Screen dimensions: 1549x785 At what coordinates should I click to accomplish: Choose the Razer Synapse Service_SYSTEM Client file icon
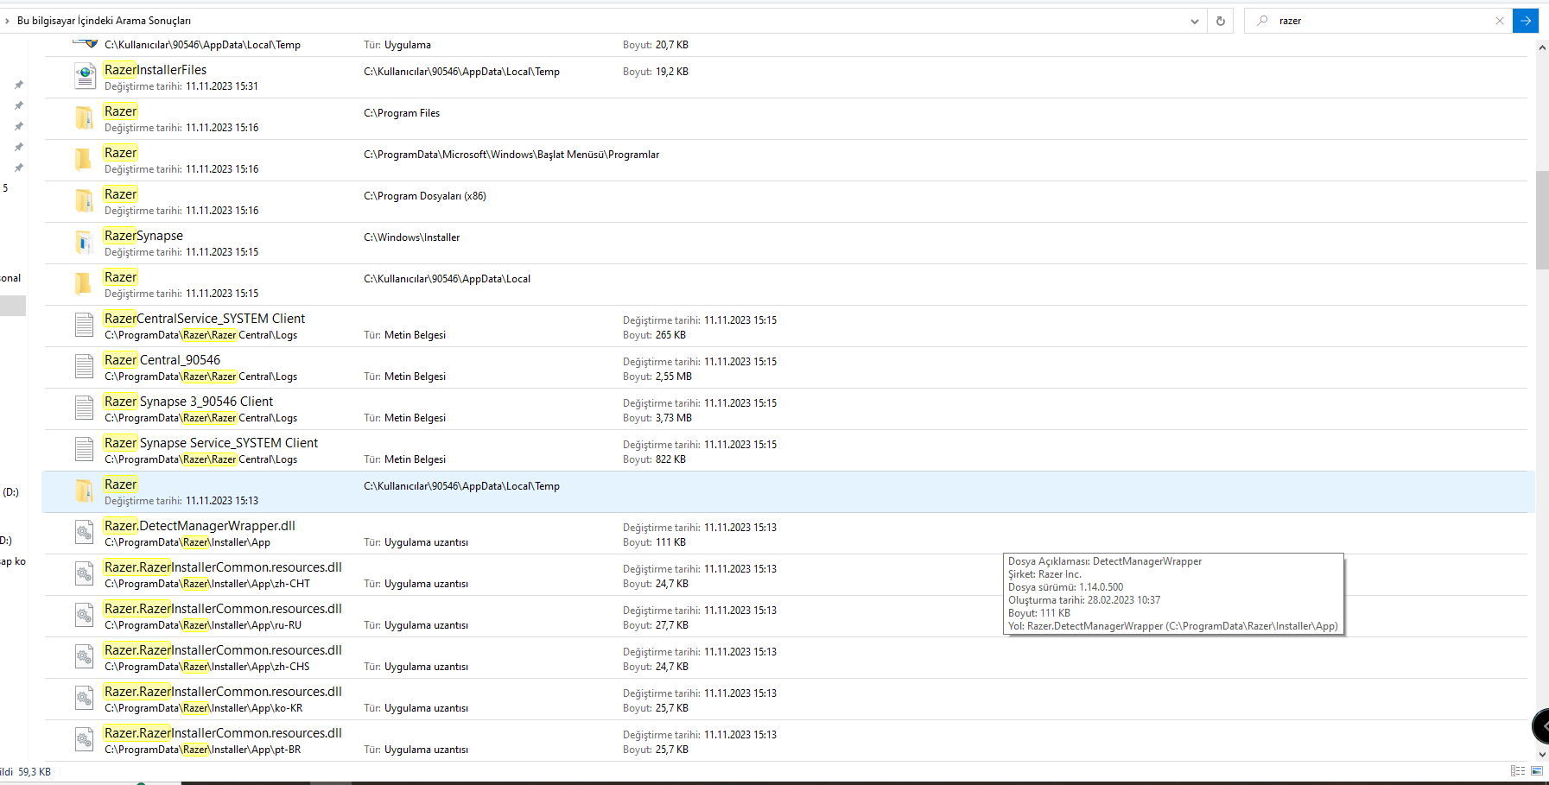pyautogui.click(x=84, y=450)
